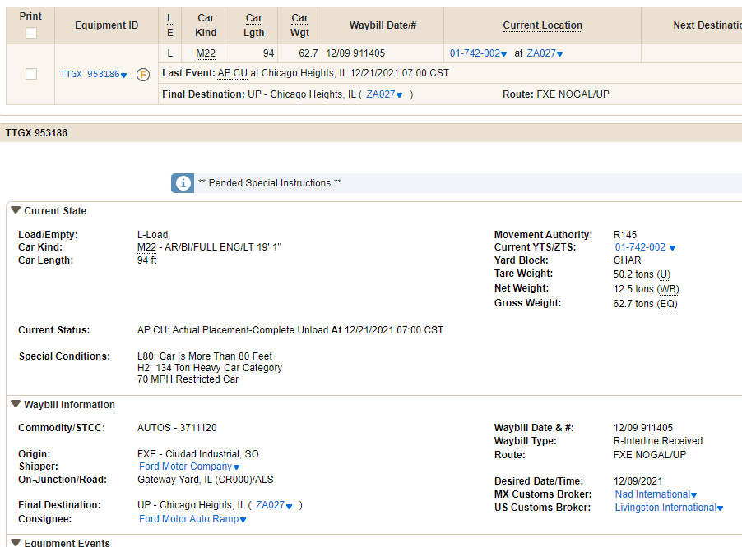This screenshot has width=742, height=547.
Task: Click the M22 abbreviation in Car Kind detail
Action: pyautogui.click(x=146, y=247)
